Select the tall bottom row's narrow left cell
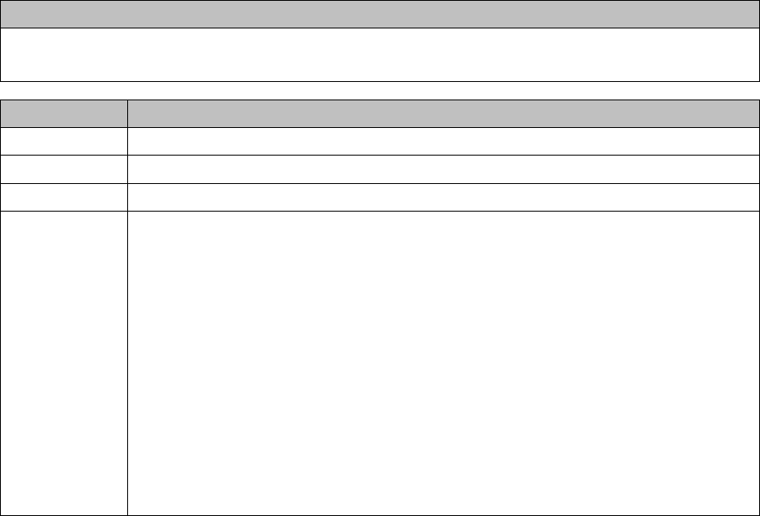760x516 pixels. [64, 364]
